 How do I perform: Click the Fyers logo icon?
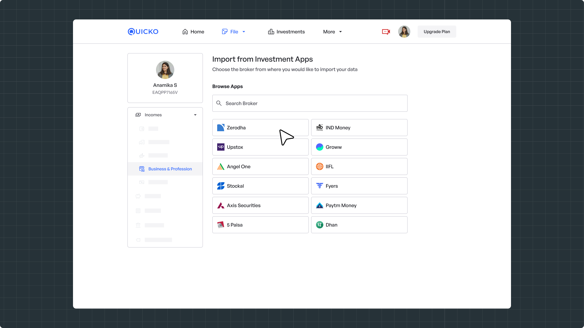320,186
